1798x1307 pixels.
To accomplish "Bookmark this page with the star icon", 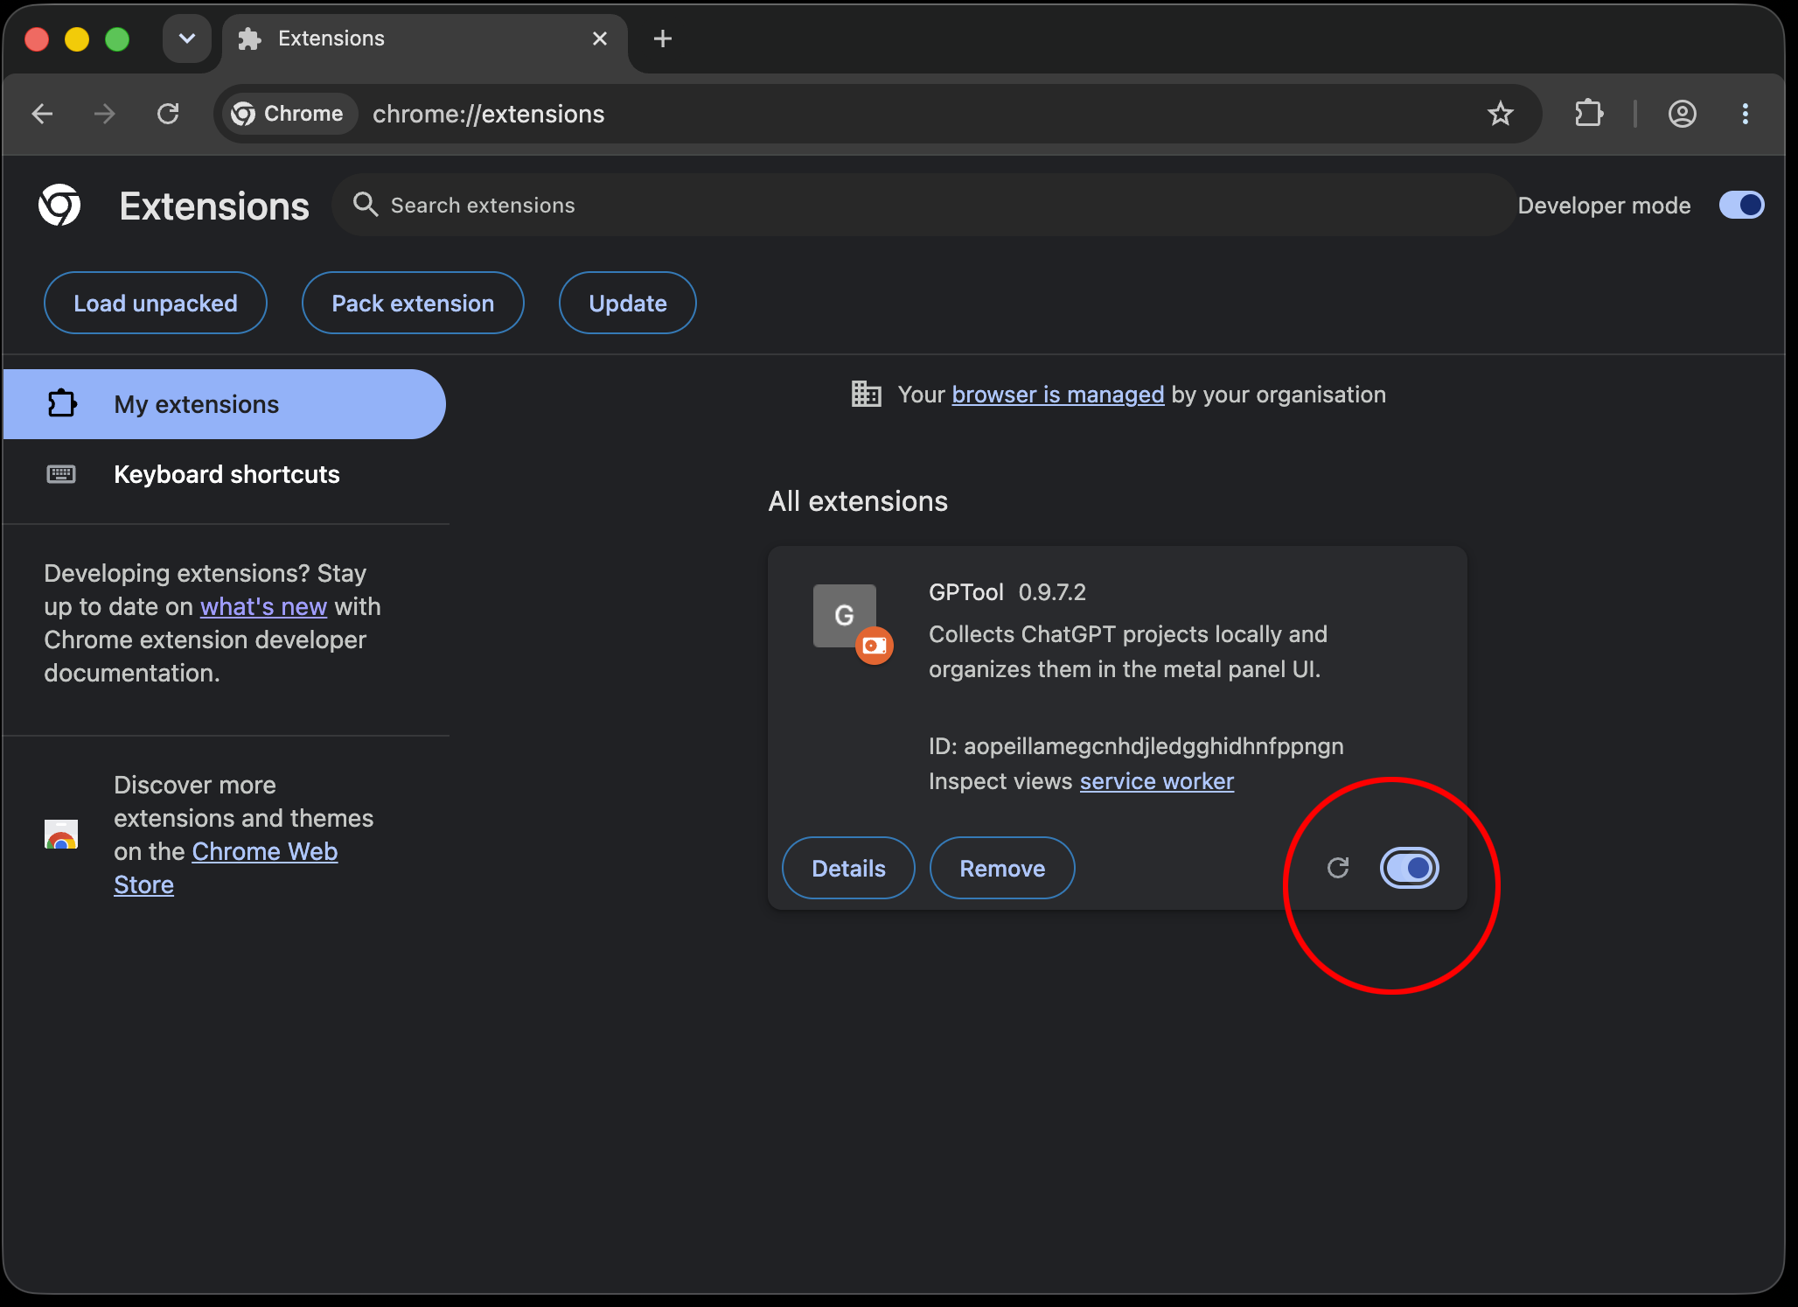I will [1501, 114].
